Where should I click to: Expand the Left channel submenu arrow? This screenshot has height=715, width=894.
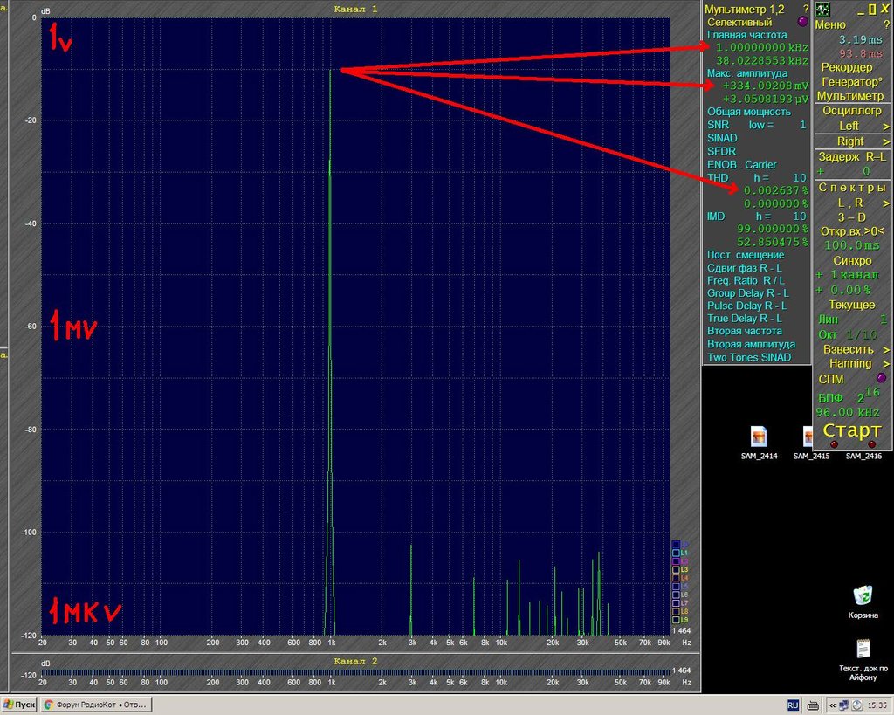click(x=886, y=126)
